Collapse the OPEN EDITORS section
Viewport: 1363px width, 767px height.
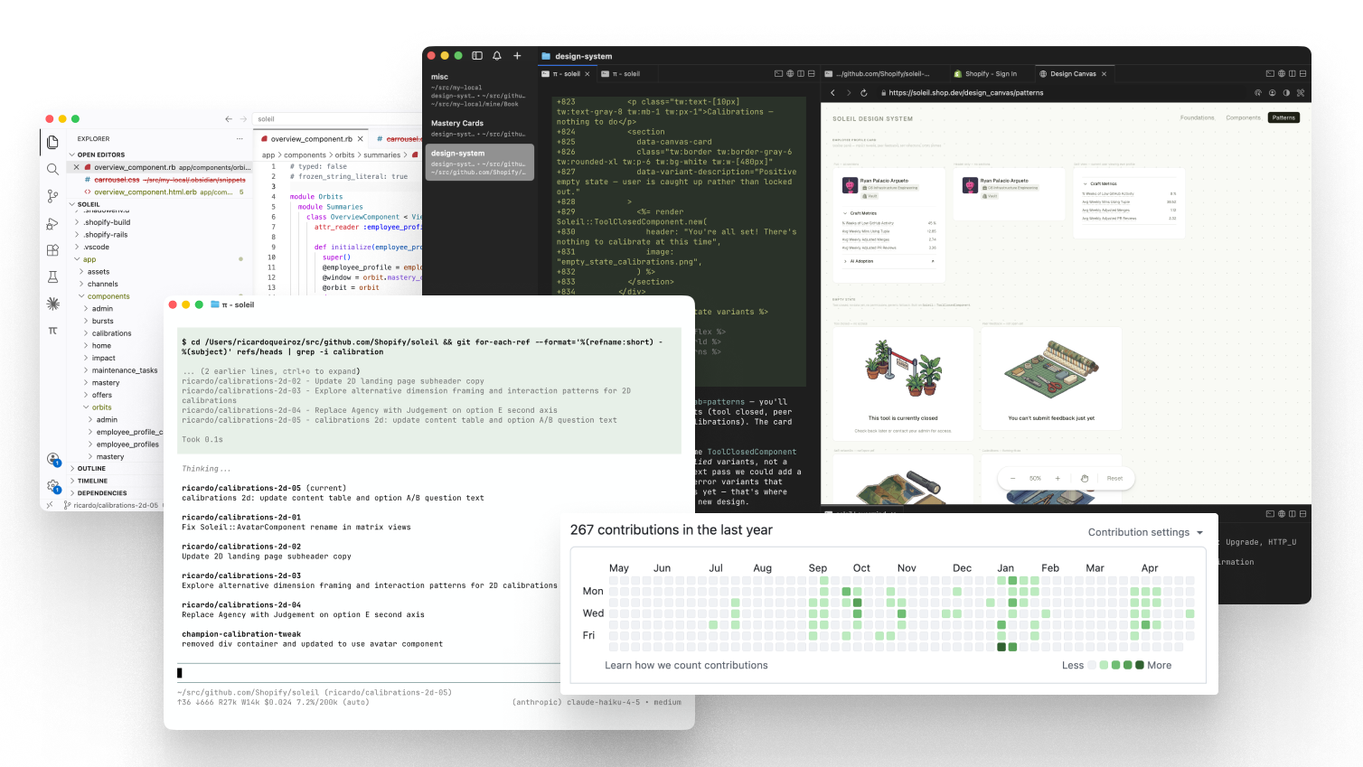pyautogui.click(x=100, y=154)
